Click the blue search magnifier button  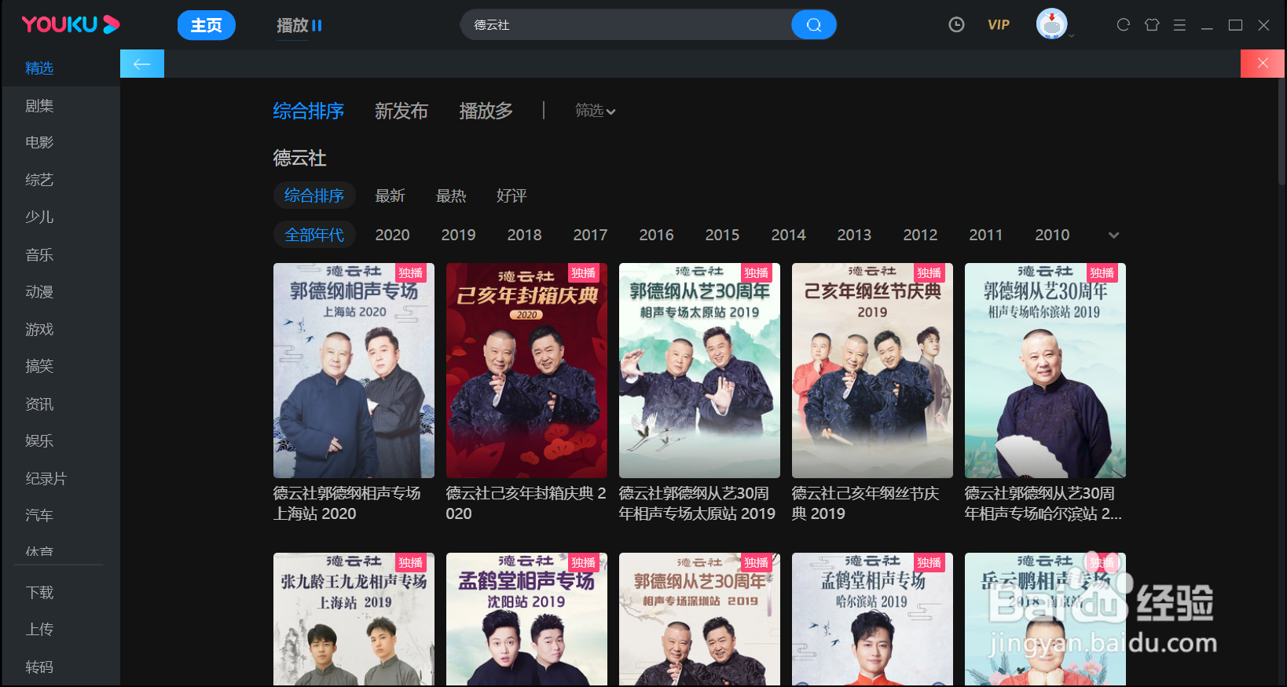(x=814, y=25)
